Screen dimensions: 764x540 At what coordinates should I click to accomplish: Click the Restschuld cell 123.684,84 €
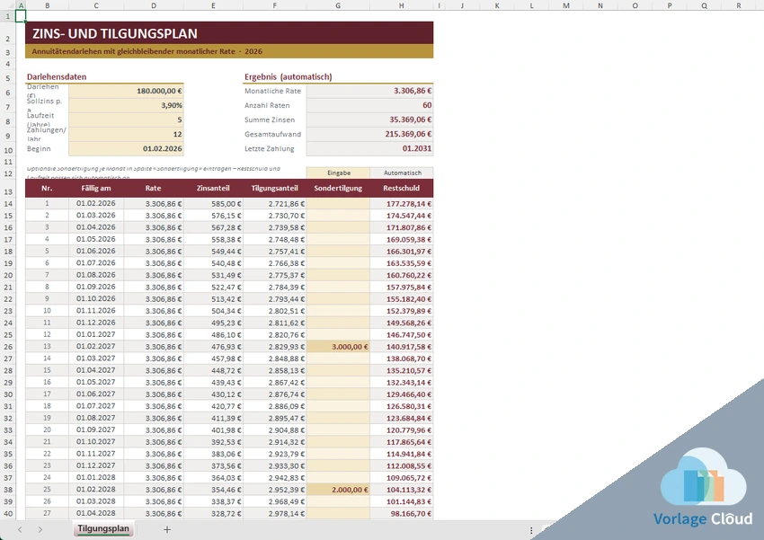pos(402,419)
